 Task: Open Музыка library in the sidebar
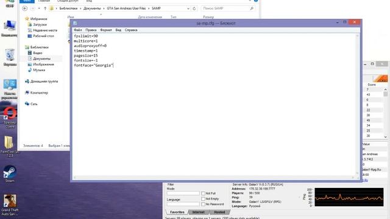(39, 70)
